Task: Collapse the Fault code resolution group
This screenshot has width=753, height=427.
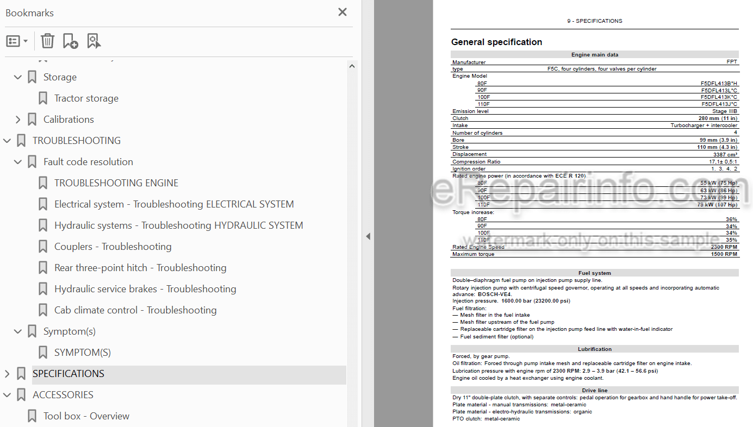Action: [x=18, y=162]
